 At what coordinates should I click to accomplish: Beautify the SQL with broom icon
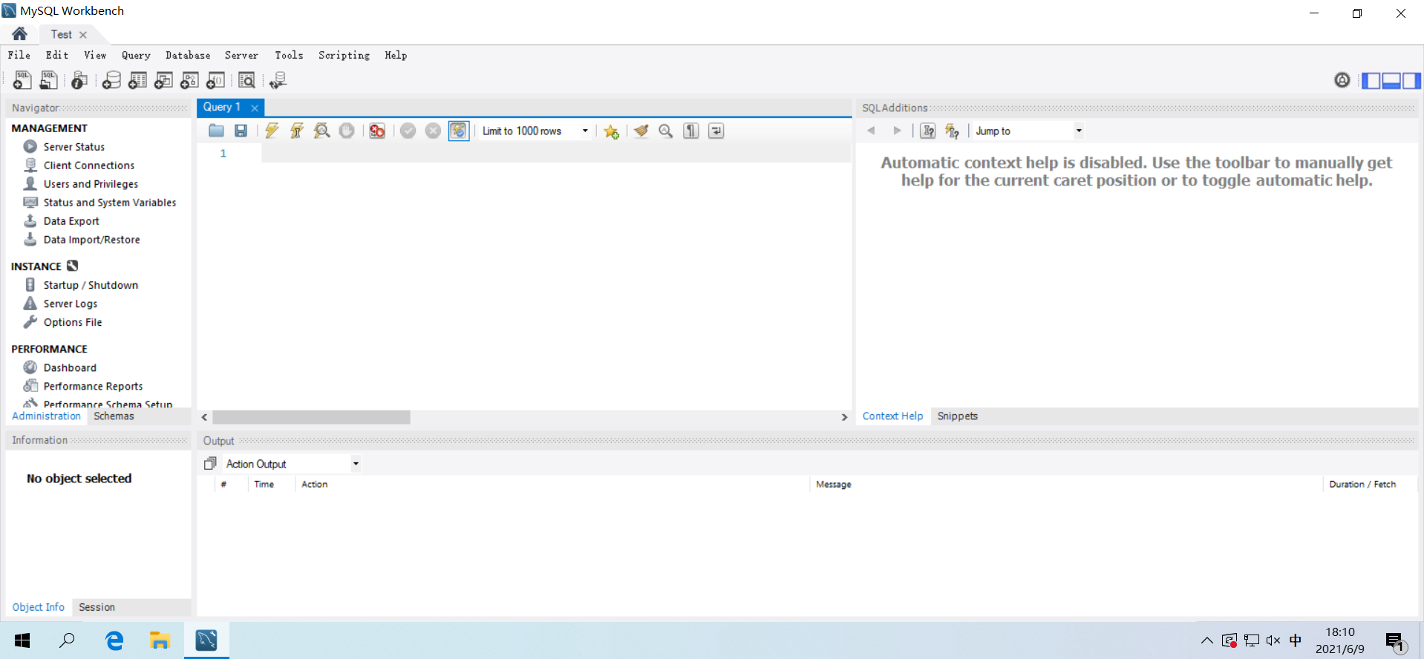click(641, 131)
